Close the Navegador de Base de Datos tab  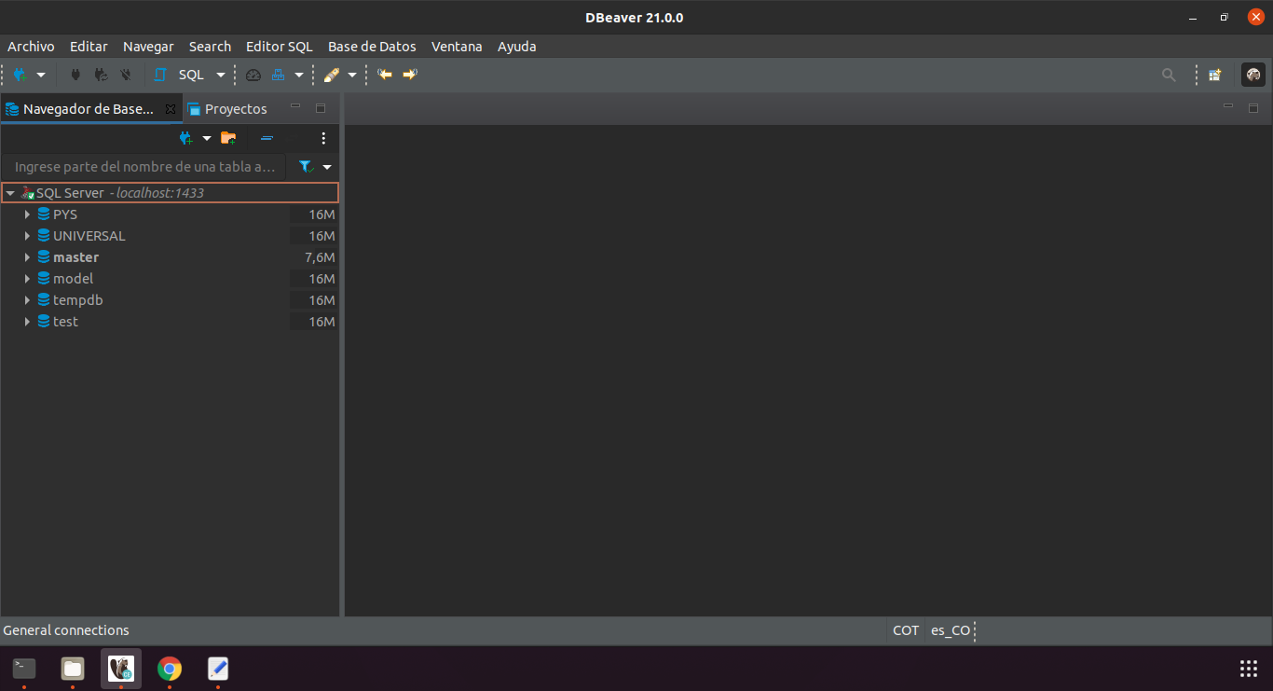171,109
